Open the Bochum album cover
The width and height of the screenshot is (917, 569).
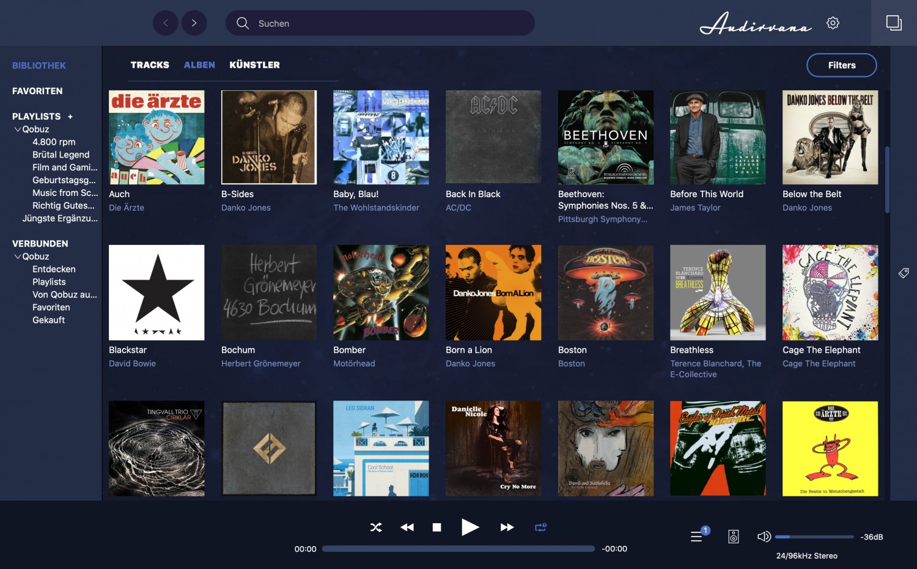tap(269, 292)
